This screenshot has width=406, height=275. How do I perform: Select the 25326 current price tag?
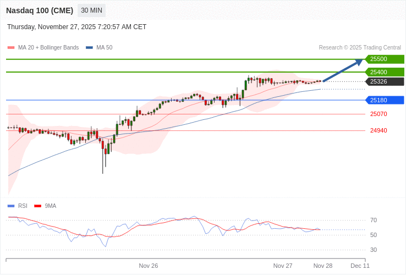(x=385, y=81)
